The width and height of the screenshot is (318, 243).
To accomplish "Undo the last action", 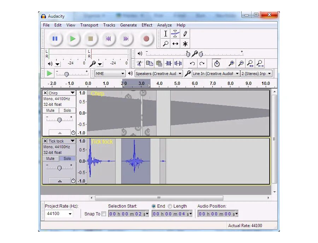I will 192,64.
